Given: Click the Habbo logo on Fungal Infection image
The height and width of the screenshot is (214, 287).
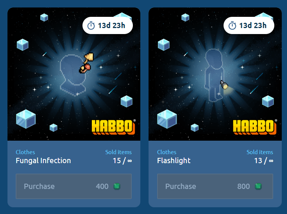Looking at the screenshot, I should point(114,127).
